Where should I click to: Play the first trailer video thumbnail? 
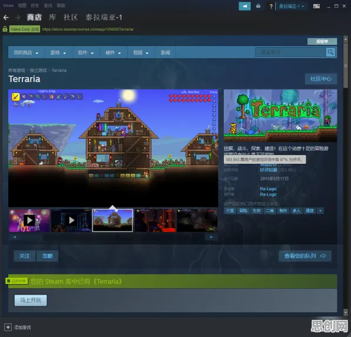pos(29,220)
